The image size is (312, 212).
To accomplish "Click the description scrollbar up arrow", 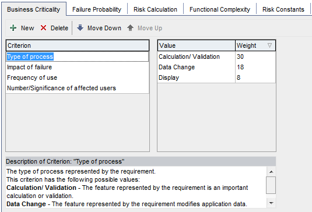I will point(271,172).
